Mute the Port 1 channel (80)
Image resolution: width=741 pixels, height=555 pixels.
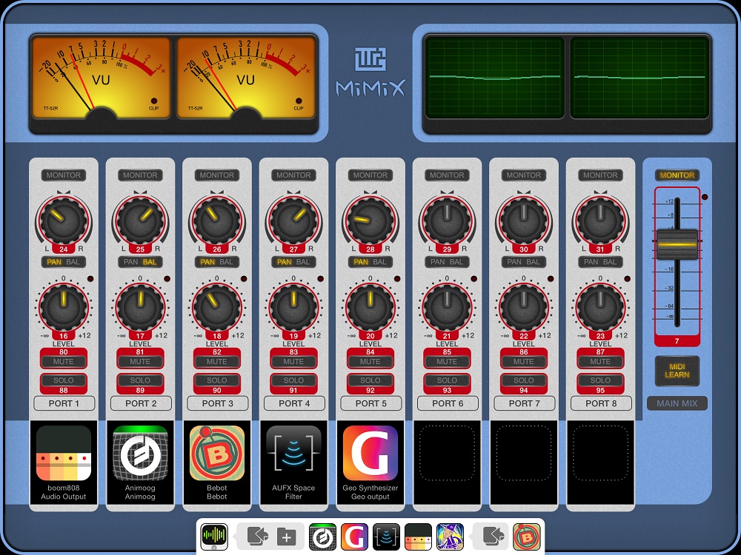click(64, 362)
